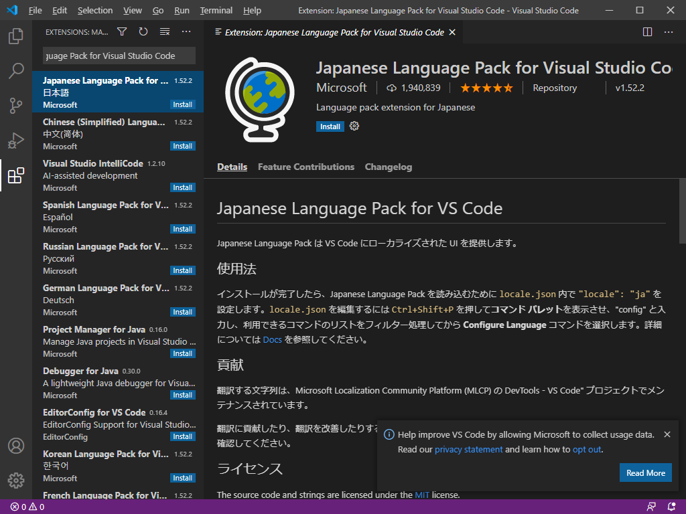Screen dimensions: 686x514
Task: Click the Japanese Language Pack globe icon
Action: (x=260, y=100)
